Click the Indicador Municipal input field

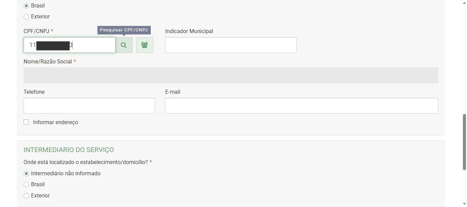click(230, 45)
